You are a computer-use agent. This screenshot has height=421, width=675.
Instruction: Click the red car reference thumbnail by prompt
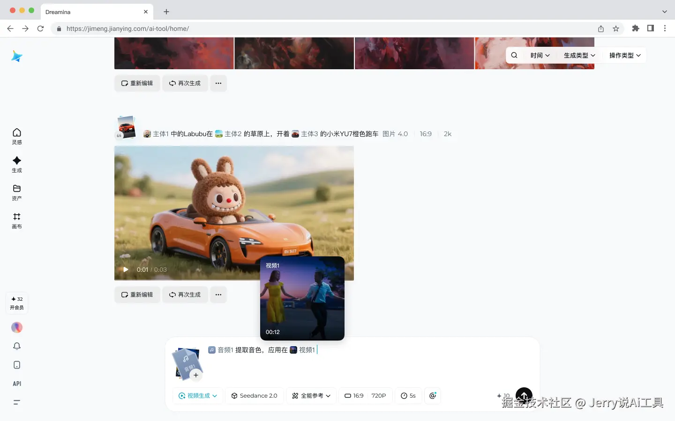127,127
